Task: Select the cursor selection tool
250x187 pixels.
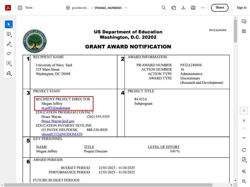Action: [9, 24]
